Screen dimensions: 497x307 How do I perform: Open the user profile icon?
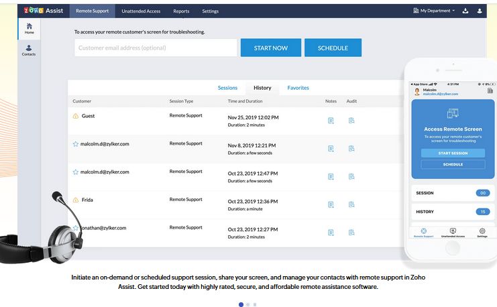[x=480, y=11]
